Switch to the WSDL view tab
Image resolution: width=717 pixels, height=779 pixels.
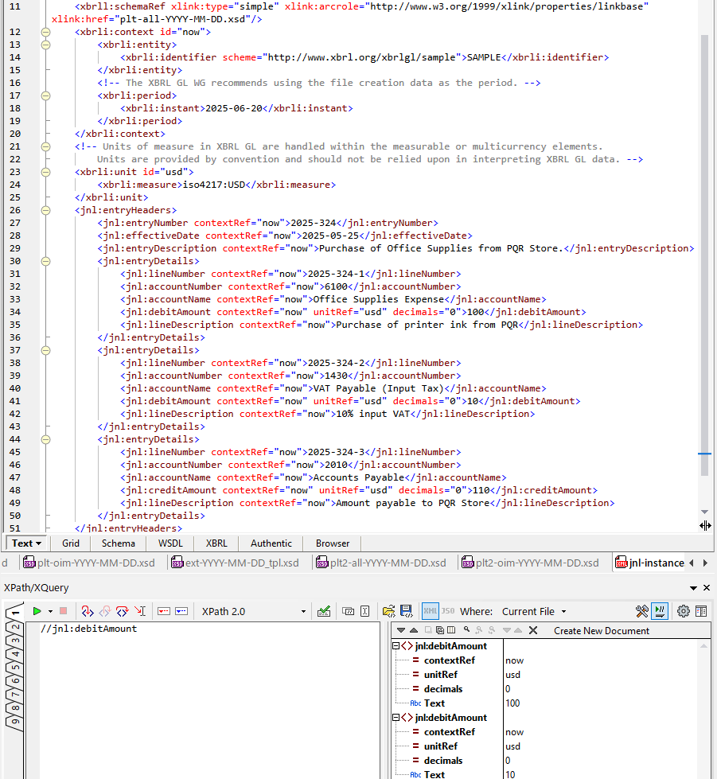(x=170, y=543)
